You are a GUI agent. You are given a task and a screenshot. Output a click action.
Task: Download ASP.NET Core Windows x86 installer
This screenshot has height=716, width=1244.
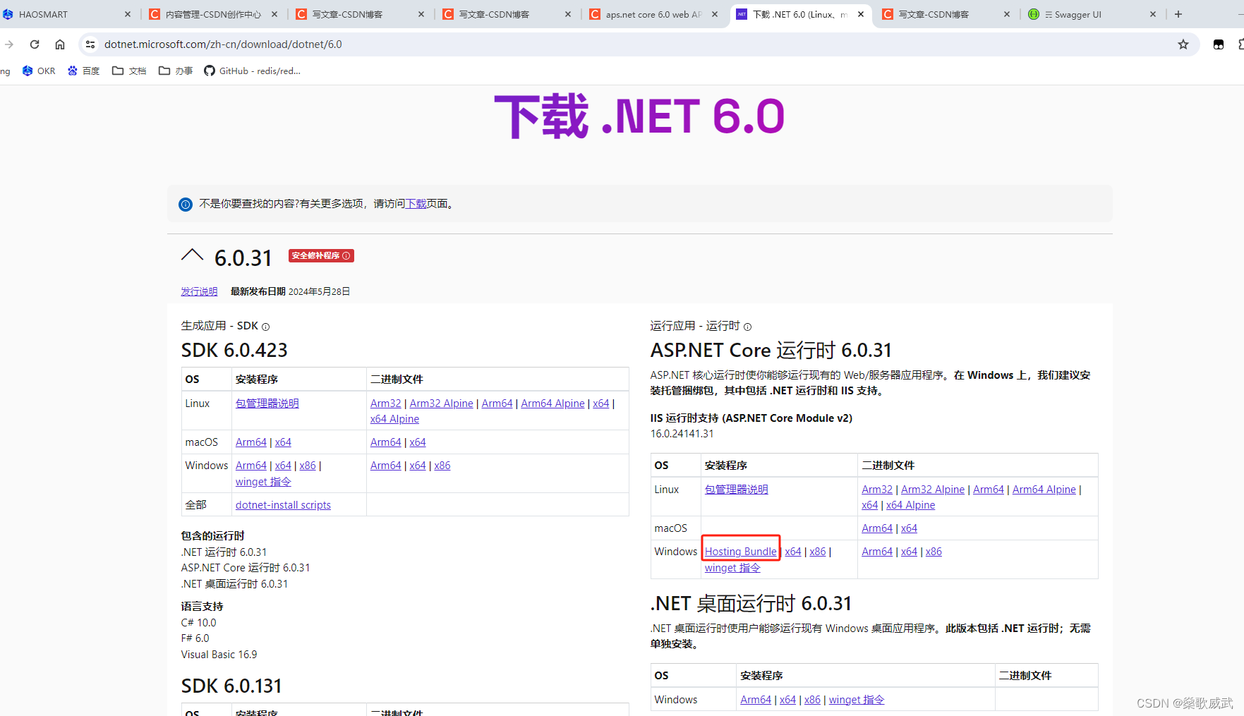818,552
